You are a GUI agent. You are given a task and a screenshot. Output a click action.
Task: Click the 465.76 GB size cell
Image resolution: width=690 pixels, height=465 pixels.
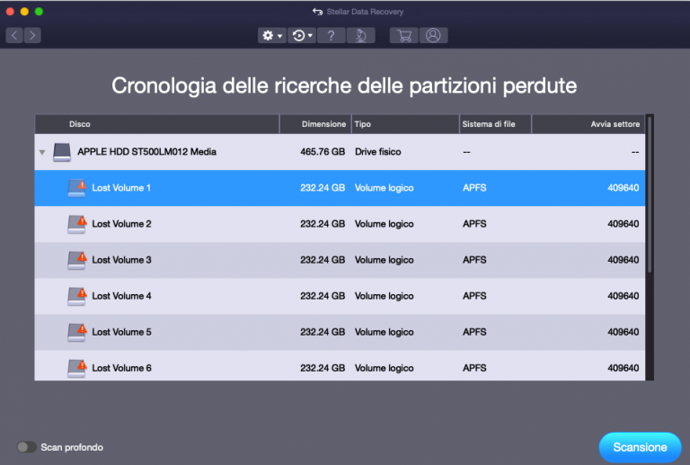[323, 152]
